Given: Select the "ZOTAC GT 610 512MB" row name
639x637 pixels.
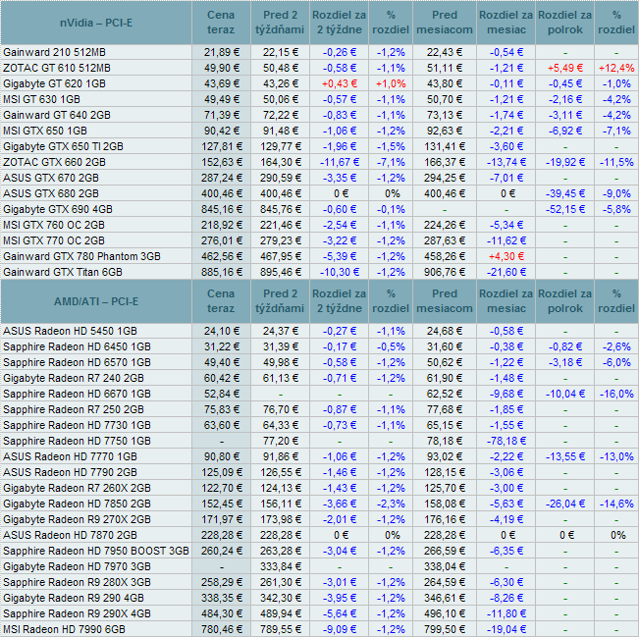Looking at the screenshot, I should pos(57,68).
